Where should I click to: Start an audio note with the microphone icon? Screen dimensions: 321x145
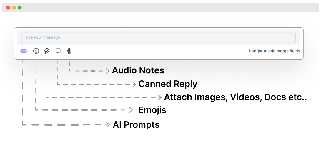pos(69,51)
